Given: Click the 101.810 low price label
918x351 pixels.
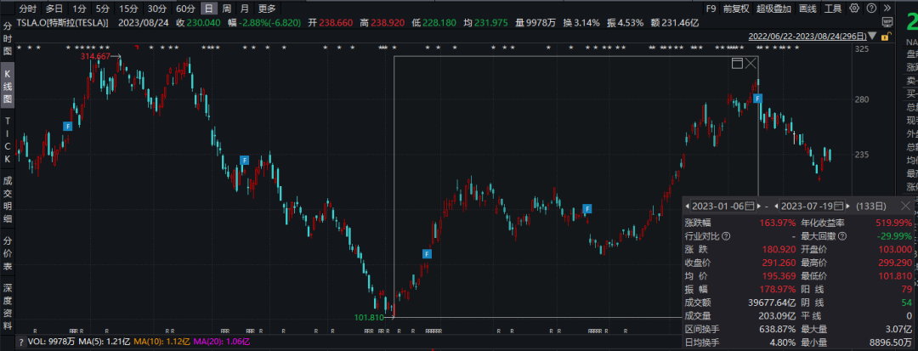Looking at the screenshot, I should (369, 317).
